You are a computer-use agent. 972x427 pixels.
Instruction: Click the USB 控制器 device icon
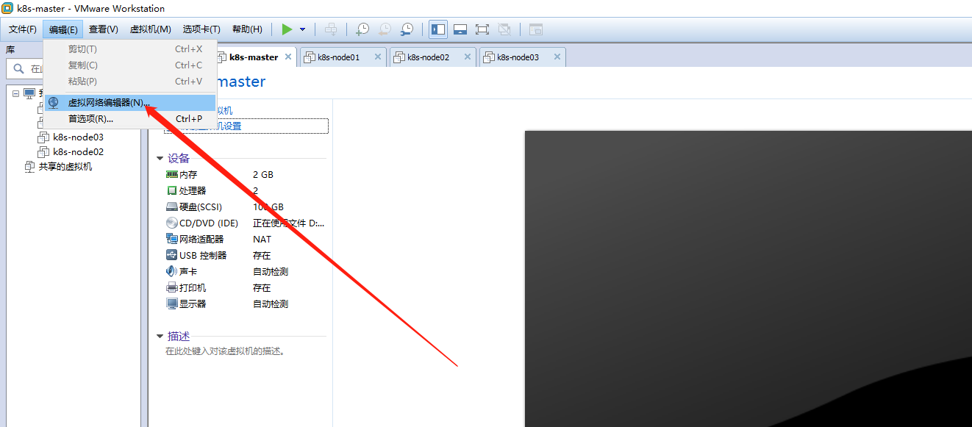point(172,256)
